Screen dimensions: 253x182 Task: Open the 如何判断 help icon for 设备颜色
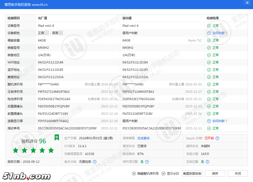209,33
